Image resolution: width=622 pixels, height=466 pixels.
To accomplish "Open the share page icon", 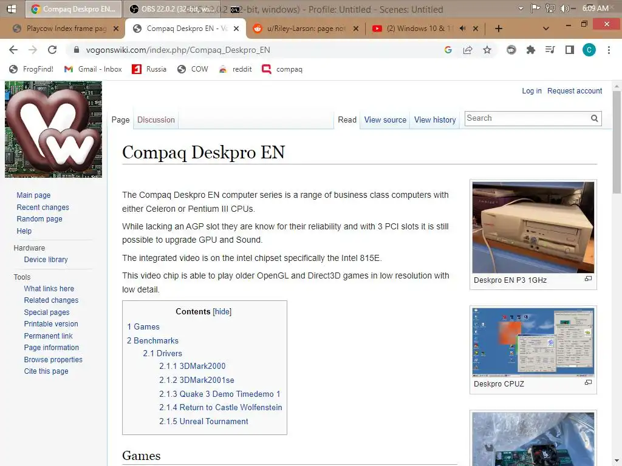I will click(x=468, y=50).
